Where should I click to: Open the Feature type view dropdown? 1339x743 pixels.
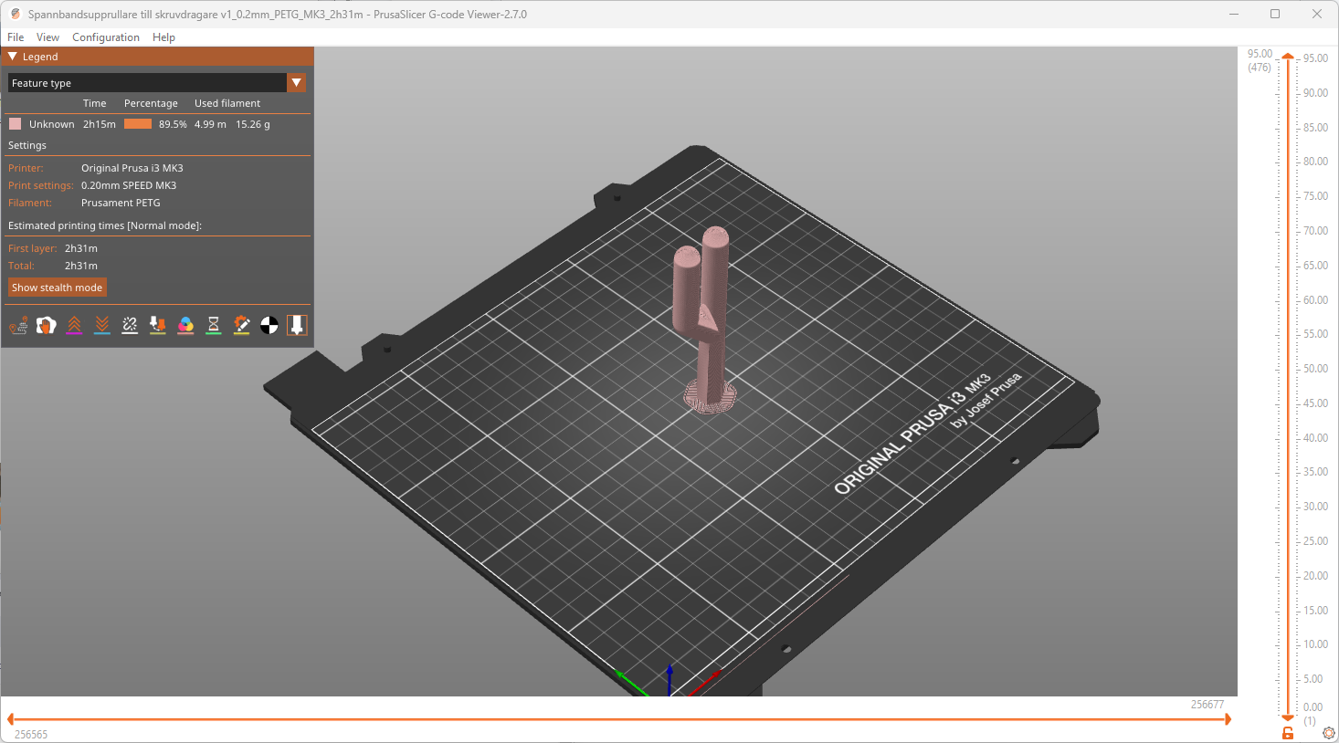[x=157, y=83]
